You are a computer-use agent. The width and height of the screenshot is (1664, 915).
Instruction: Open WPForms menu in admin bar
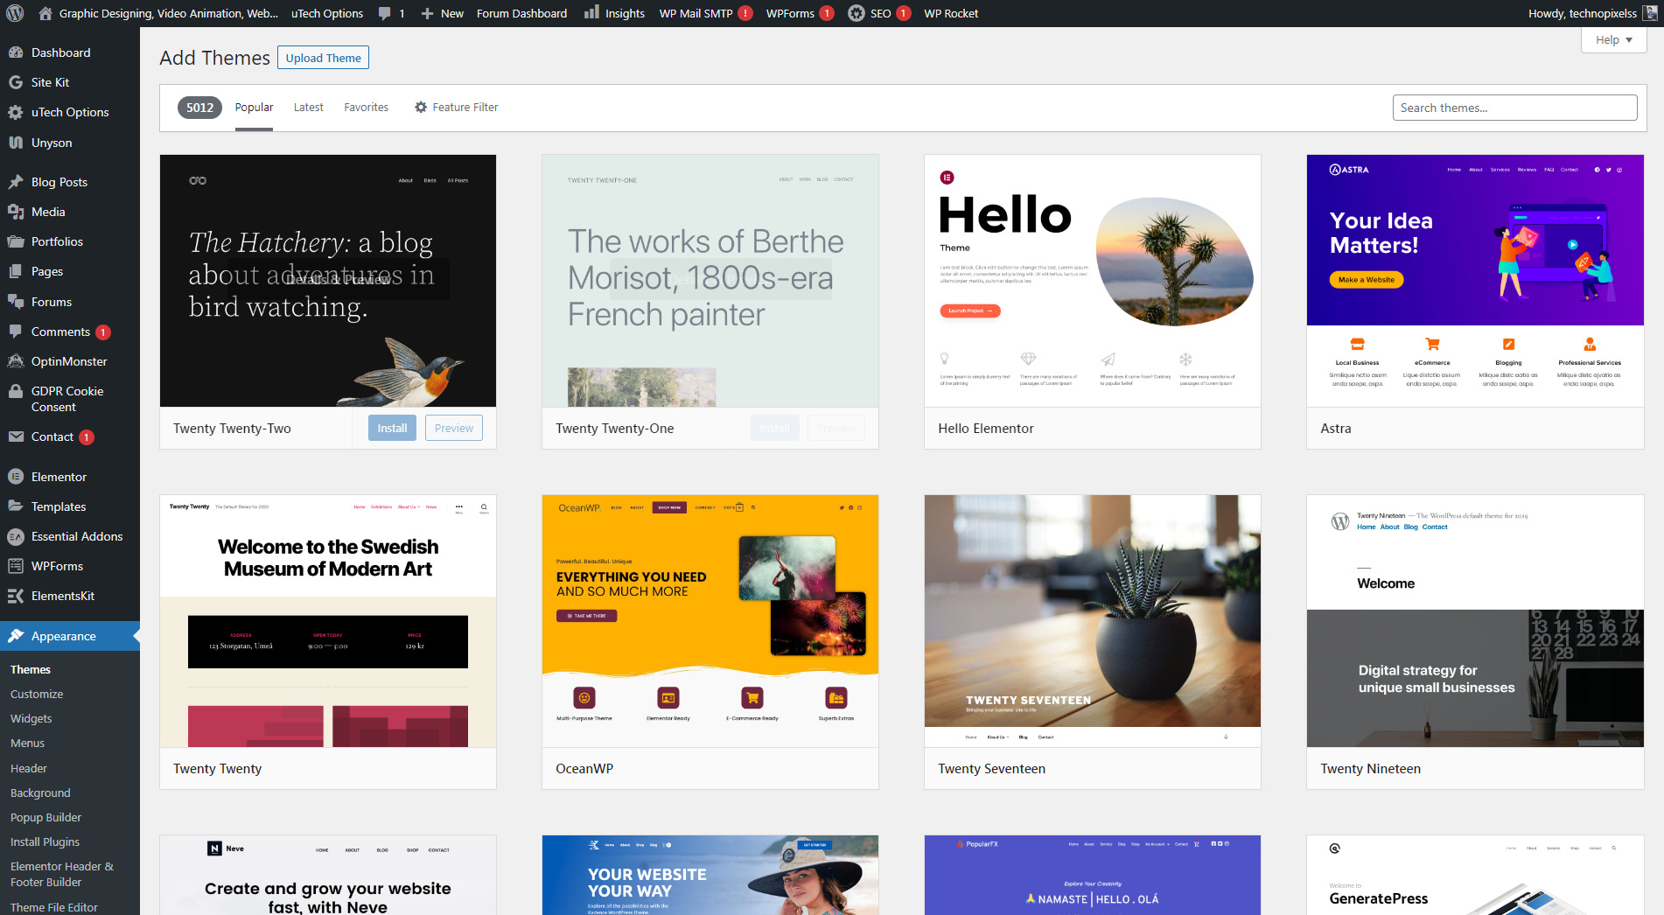click(x=800, y=13)
